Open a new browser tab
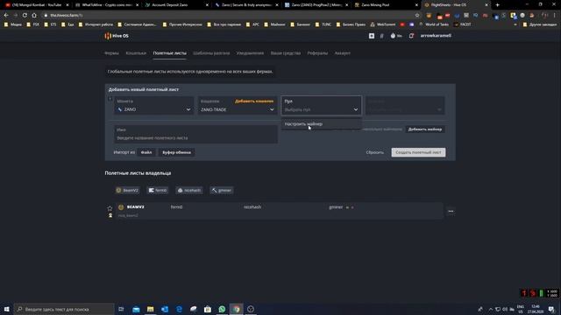 [x=497, y=5]
